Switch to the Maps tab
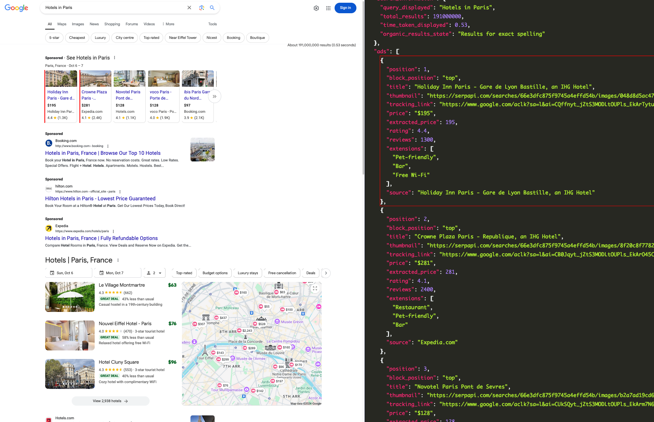Viewport: 654px width, 422px height. 62,24
